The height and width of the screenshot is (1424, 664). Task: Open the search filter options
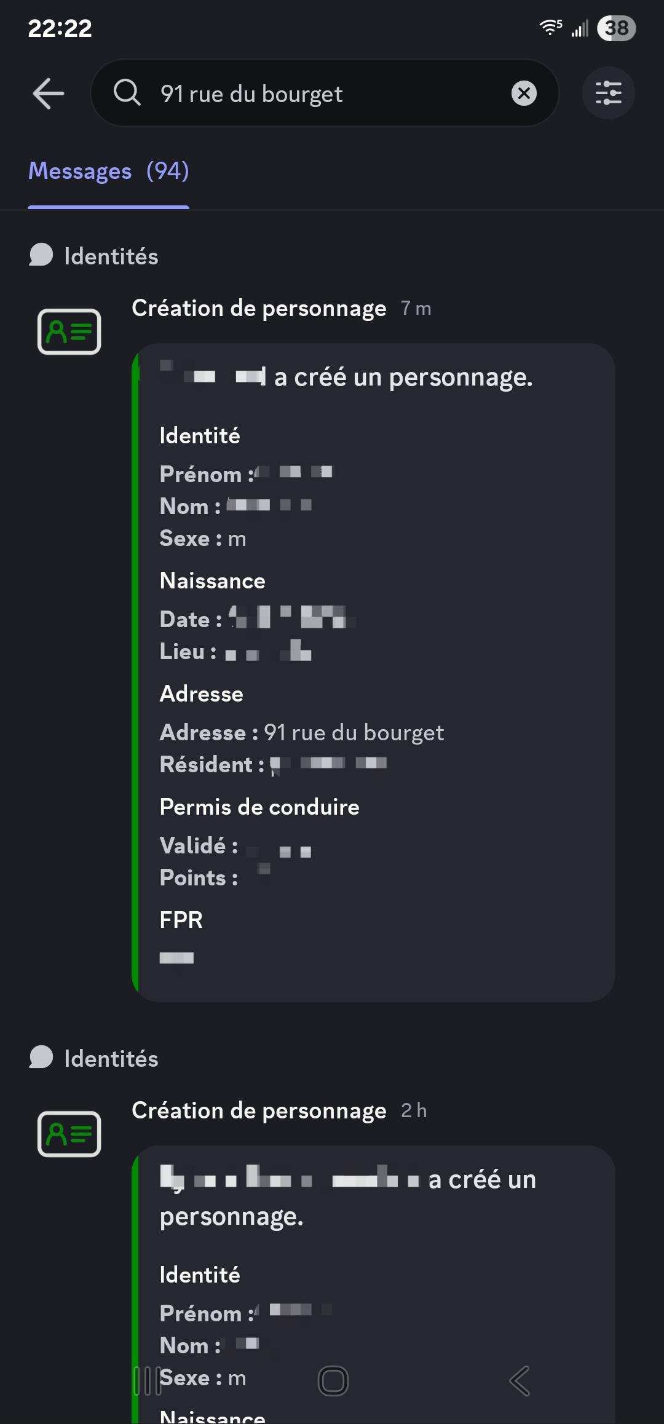tap(608, 93)
